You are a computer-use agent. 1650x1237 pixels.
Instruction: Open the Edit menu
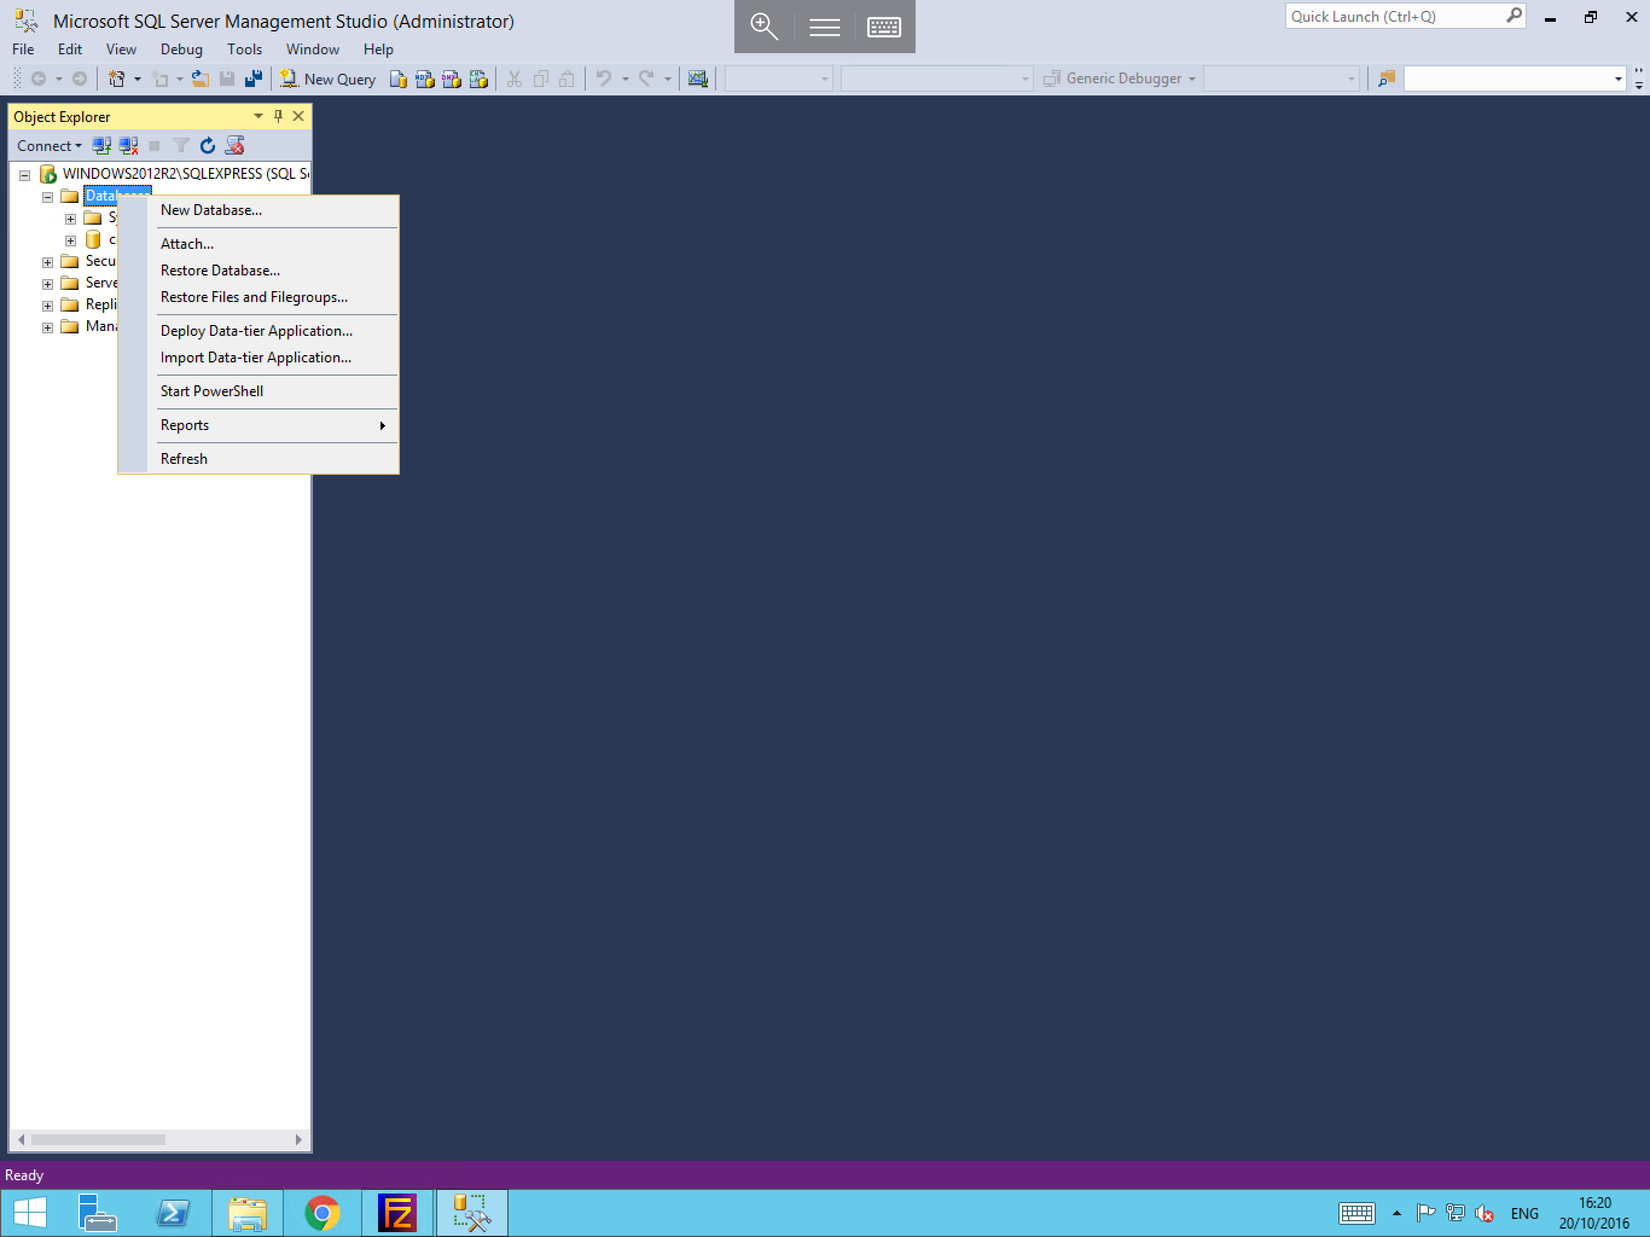(x=69, y=50)
